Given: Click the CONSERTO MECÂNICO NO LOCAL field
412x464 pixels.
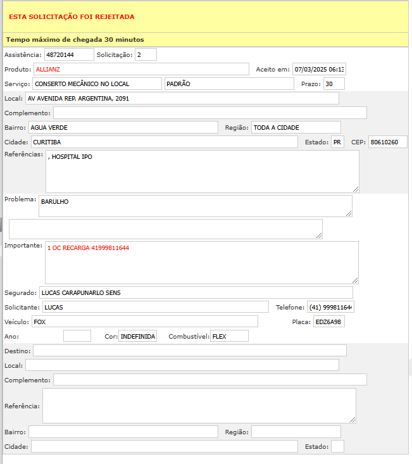Looking at the screenshot, I should tap(97, 84).
